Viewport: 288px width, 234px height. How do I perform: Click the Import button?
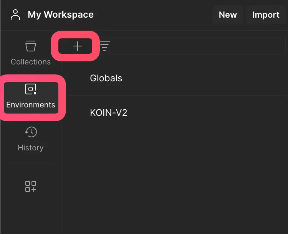coord(266,15)
